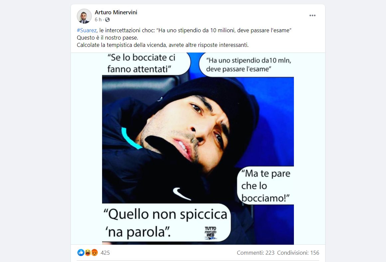Click the post text "Questo è il nostro paese."

click(108, 38)
